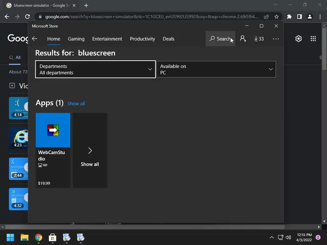The image size is (327, 245).
Task: Open the taskbar clock and date
Action: [x=304, y=237]
